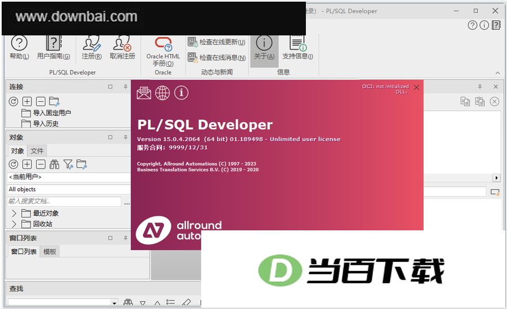Refresh the 连接 (connections) panel
Image resolution: width=507 pixels, height=309 pixels.
click(x=14, y=102)
